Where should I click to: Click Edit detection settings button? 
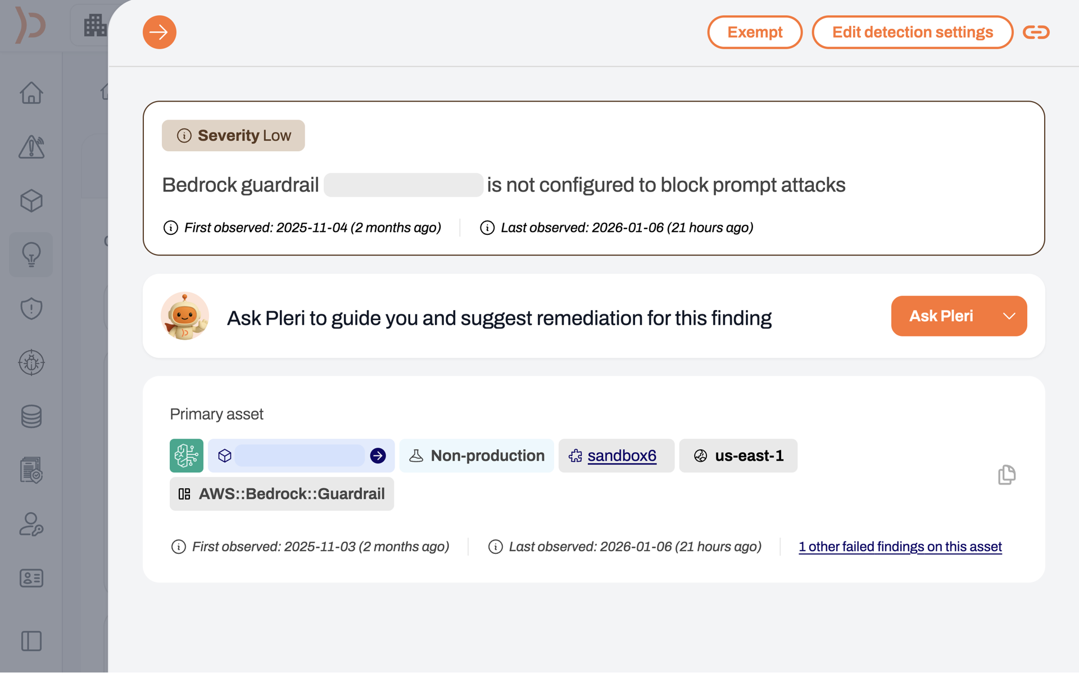(912, 32)
